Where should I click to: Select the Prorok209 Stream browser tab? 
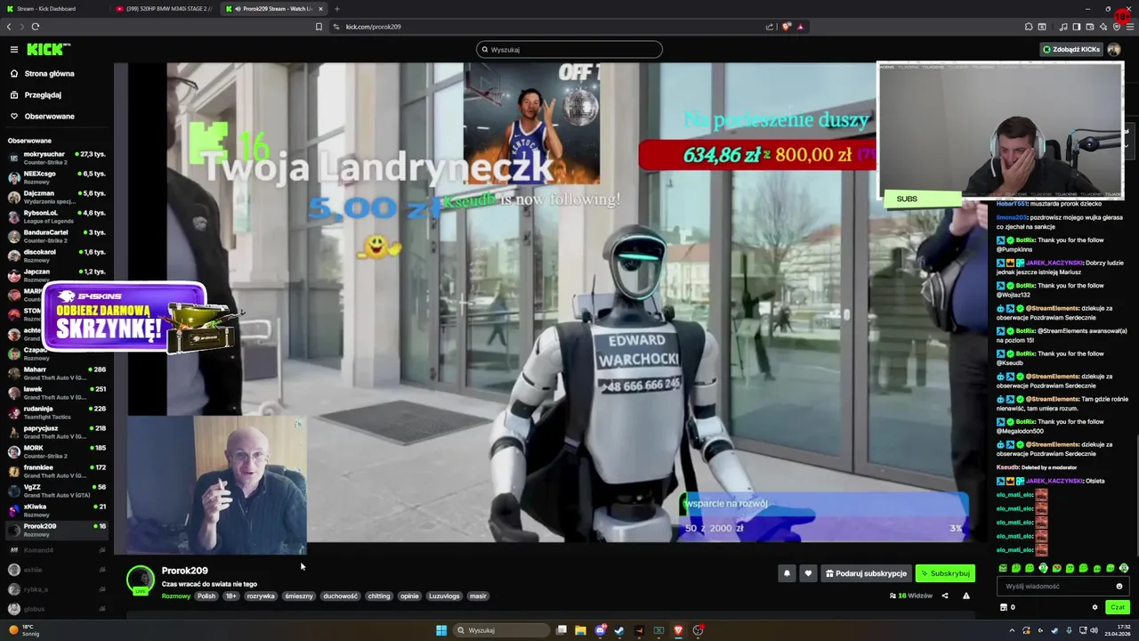(x=274, y=9)
